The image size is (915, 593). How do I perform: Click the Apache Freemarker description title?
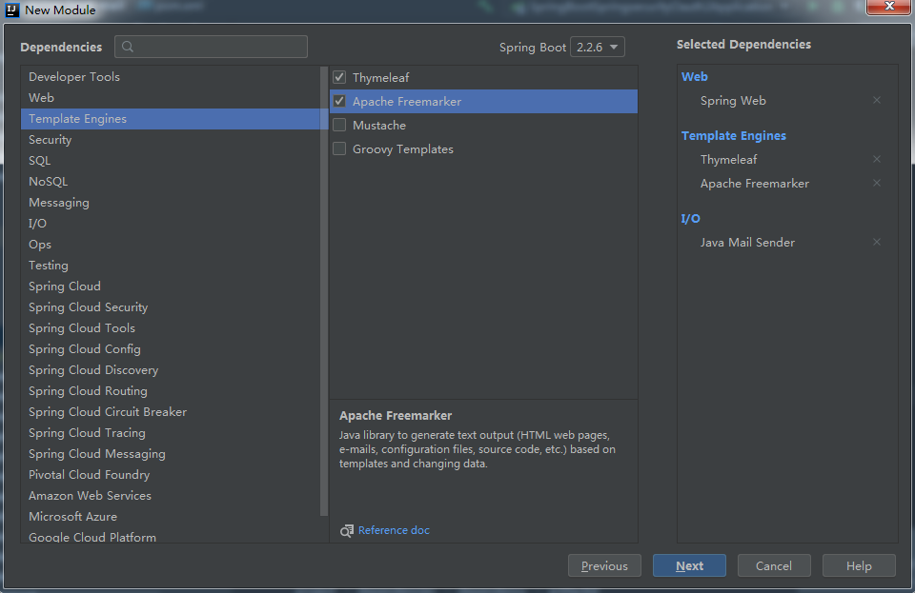[396, 415]
